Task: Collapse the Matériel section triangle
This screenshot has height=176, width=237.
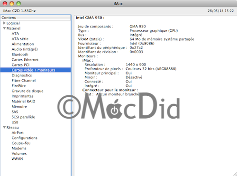Action: pos(4,28)
